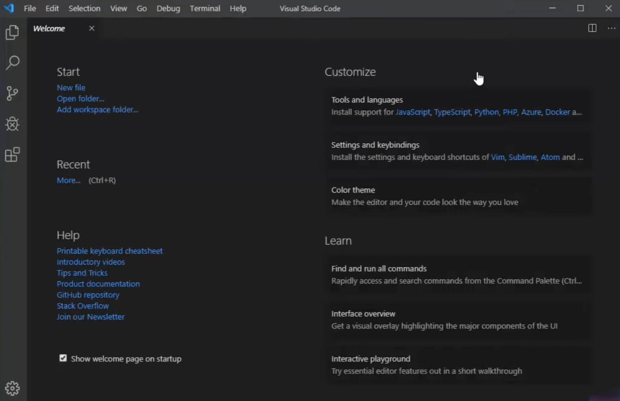Open the Color theme customization card

425,196
